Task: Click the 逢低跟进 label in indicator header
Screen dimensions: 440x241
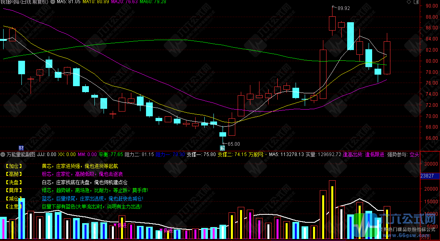Action: coord(375,154)
